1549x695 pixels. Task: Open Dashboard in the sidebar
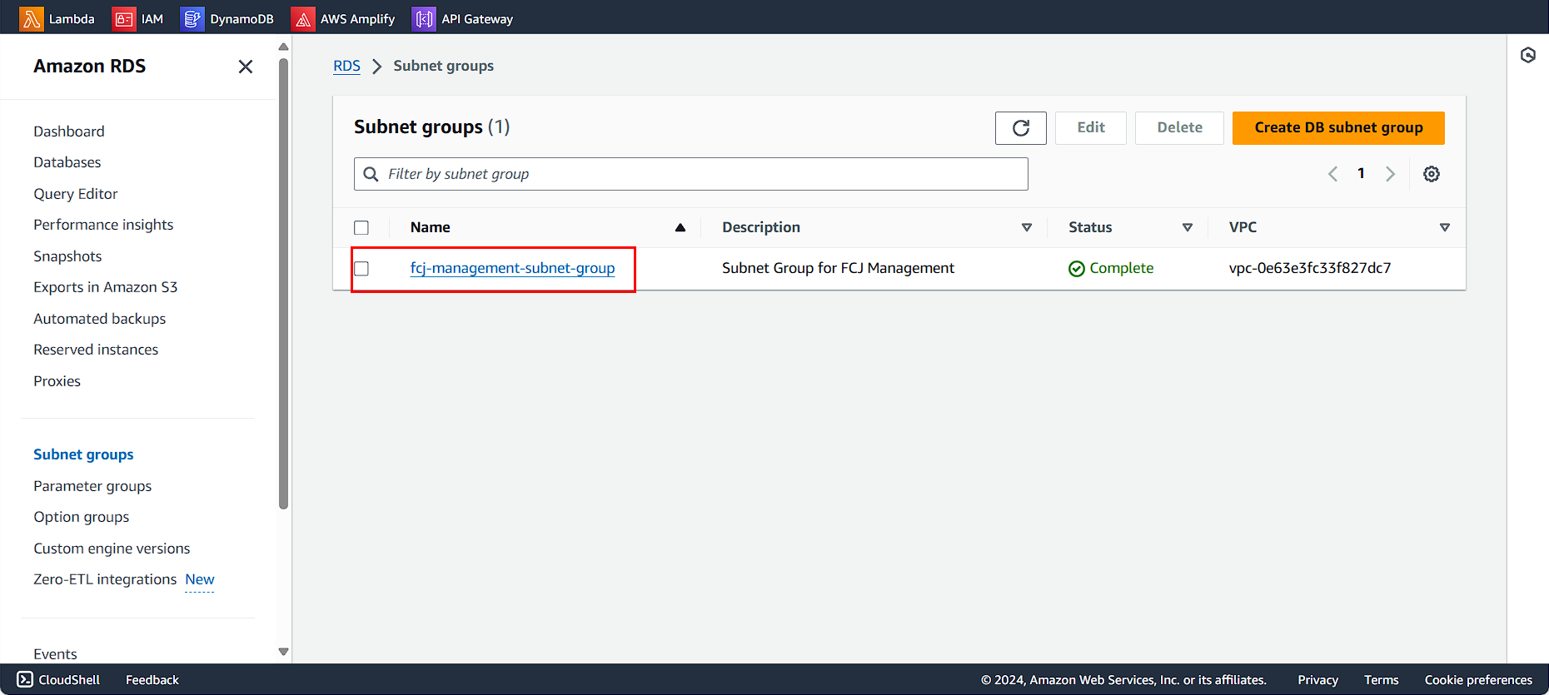[x=69, y=132]
